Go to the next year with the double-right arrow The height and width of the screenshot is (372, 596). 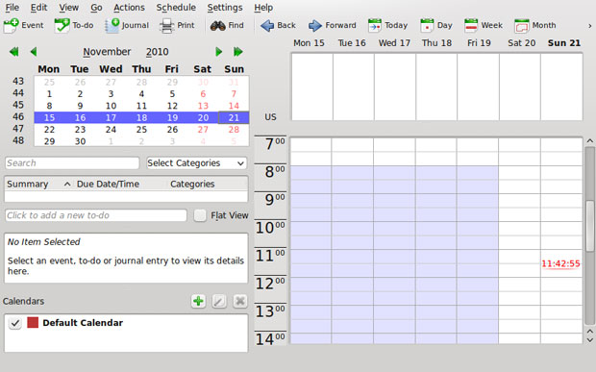tap(238, 52)
